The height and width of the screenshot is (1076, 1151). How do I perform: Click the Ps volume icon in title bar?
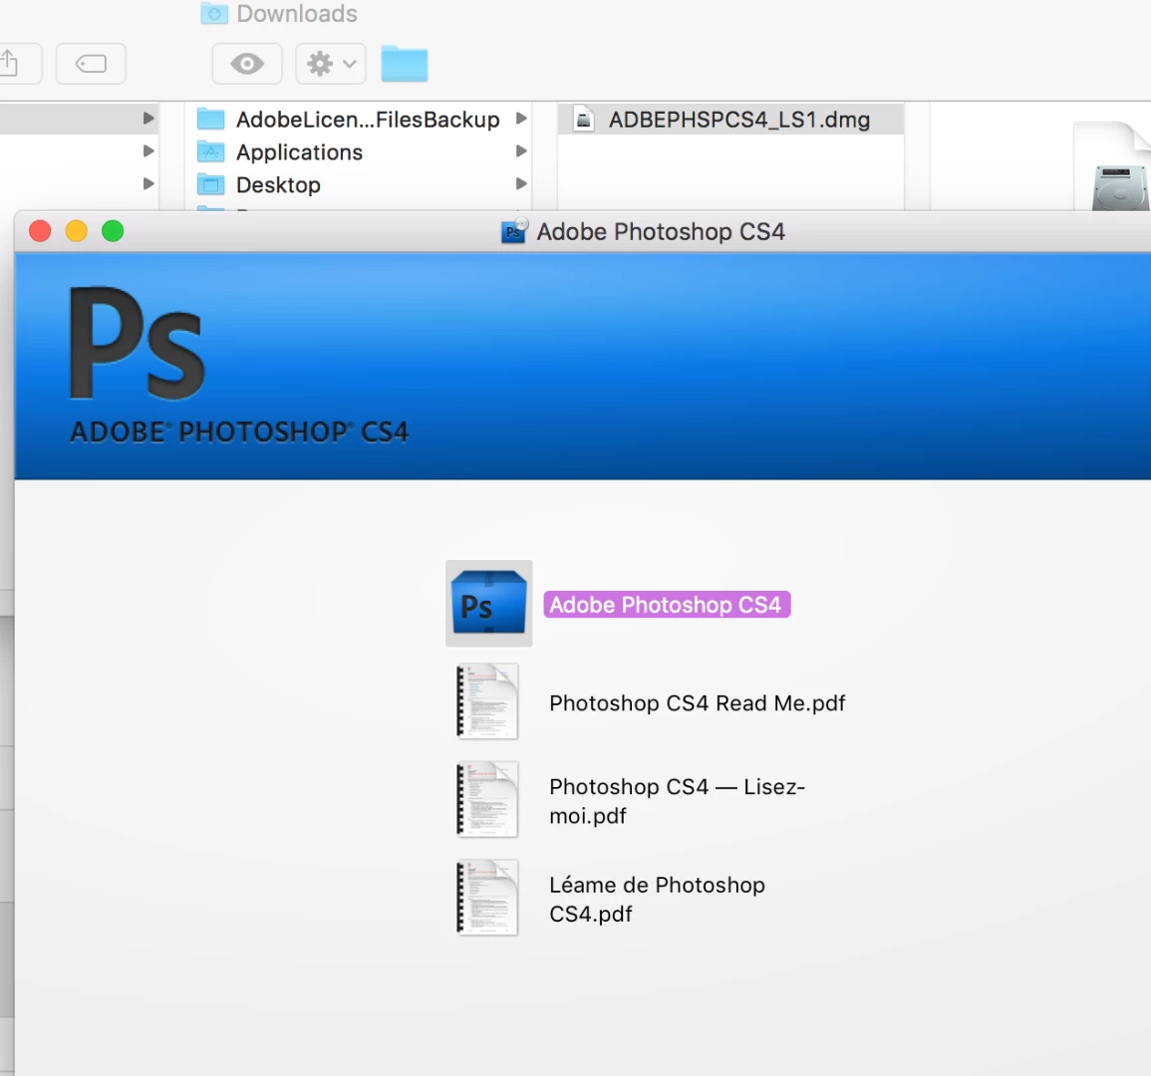pyautogui.click(x=514, y=230)
